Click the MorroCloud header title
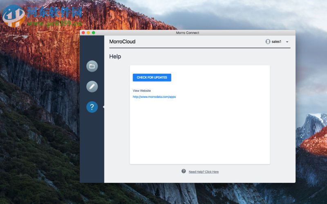 pyautogui.click(x=122, y=42)
